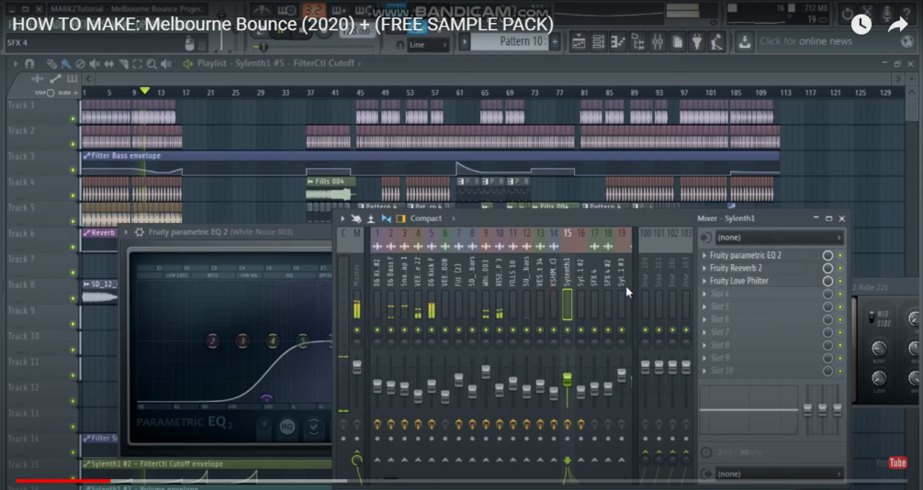Open playlist options menu arrow

pyautogui.click(x=16, y=63)
